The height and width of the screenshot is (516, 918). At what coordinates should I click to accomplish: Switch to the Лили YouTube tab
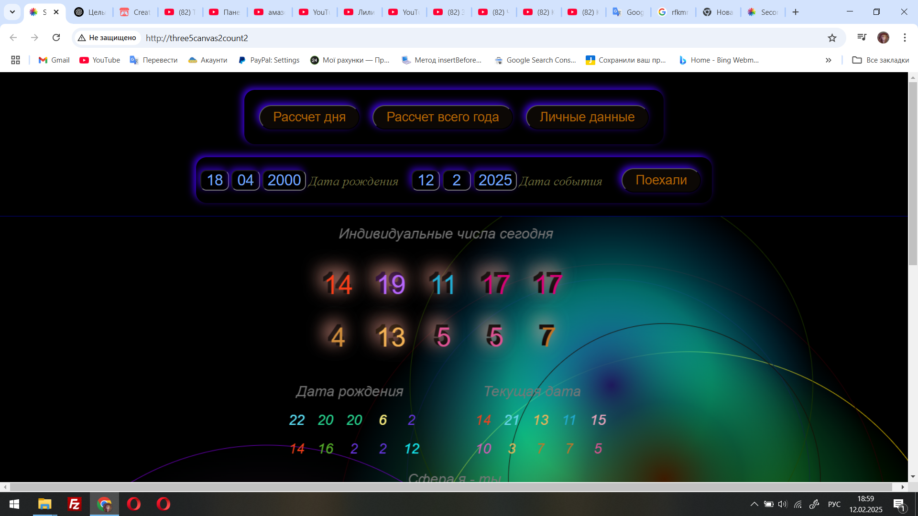[360, 12]
